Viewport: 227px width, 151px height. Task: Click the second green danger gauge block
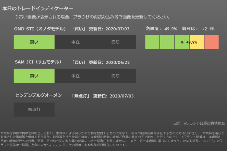click(167, 42)
